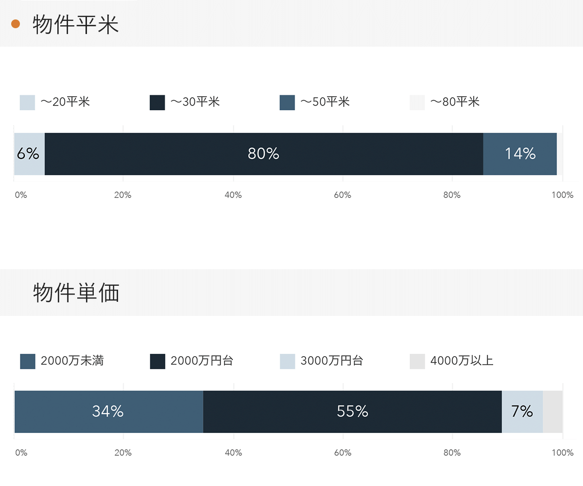Click the 7% bar segment

(x=522, y=412)
